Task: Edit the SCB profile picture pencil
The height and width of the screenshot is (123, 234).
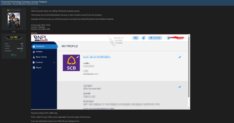Action: tap(77, 57)
